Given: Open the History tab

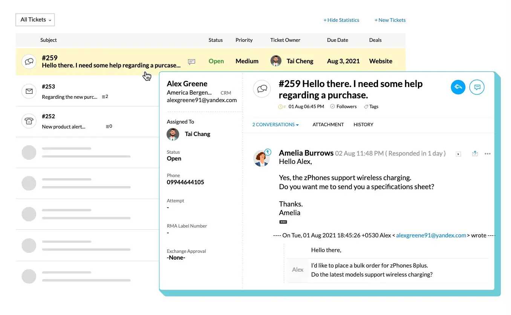Looking at the screenshot, I should coord(363,124).
